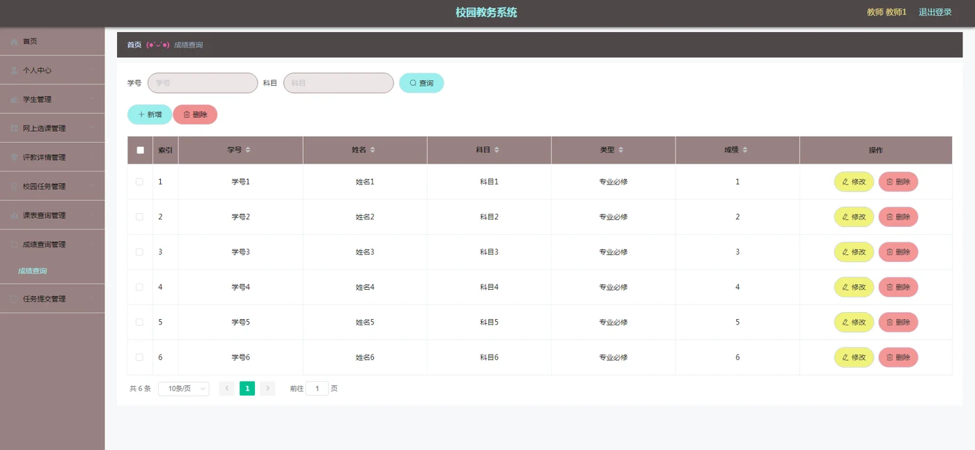Image resolution: width=975 pixels, height=450 pixels.
Task: Sort table by 成绩 column arrows
Action: [744, 150]
